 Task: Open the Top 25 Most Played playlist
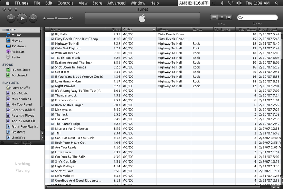point(20,121)
